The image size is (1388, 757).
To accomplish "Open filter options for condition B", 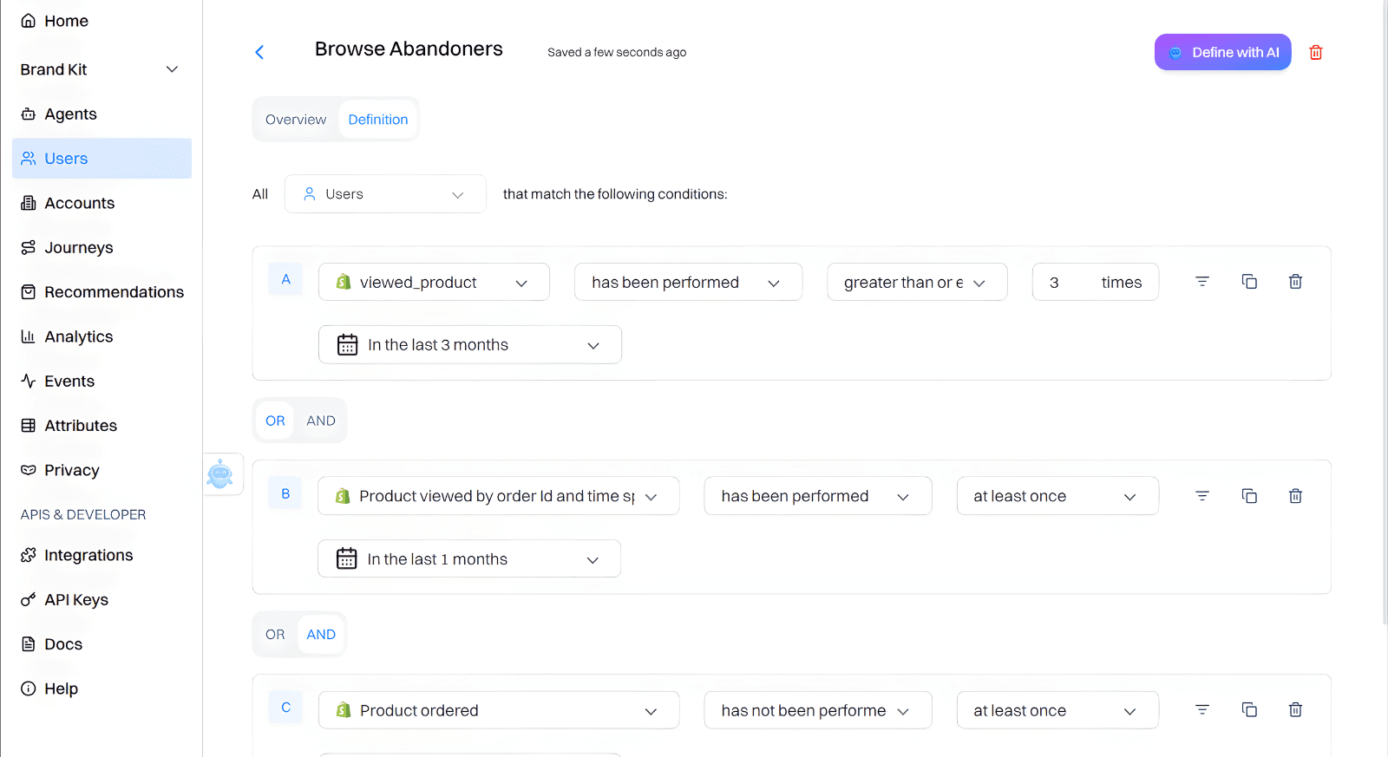I will click(x=1202, y=496).
